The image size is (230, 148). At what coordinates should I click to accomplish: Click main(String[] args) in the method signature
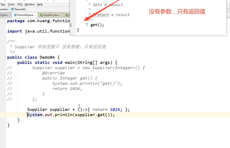tap(89, 62)
